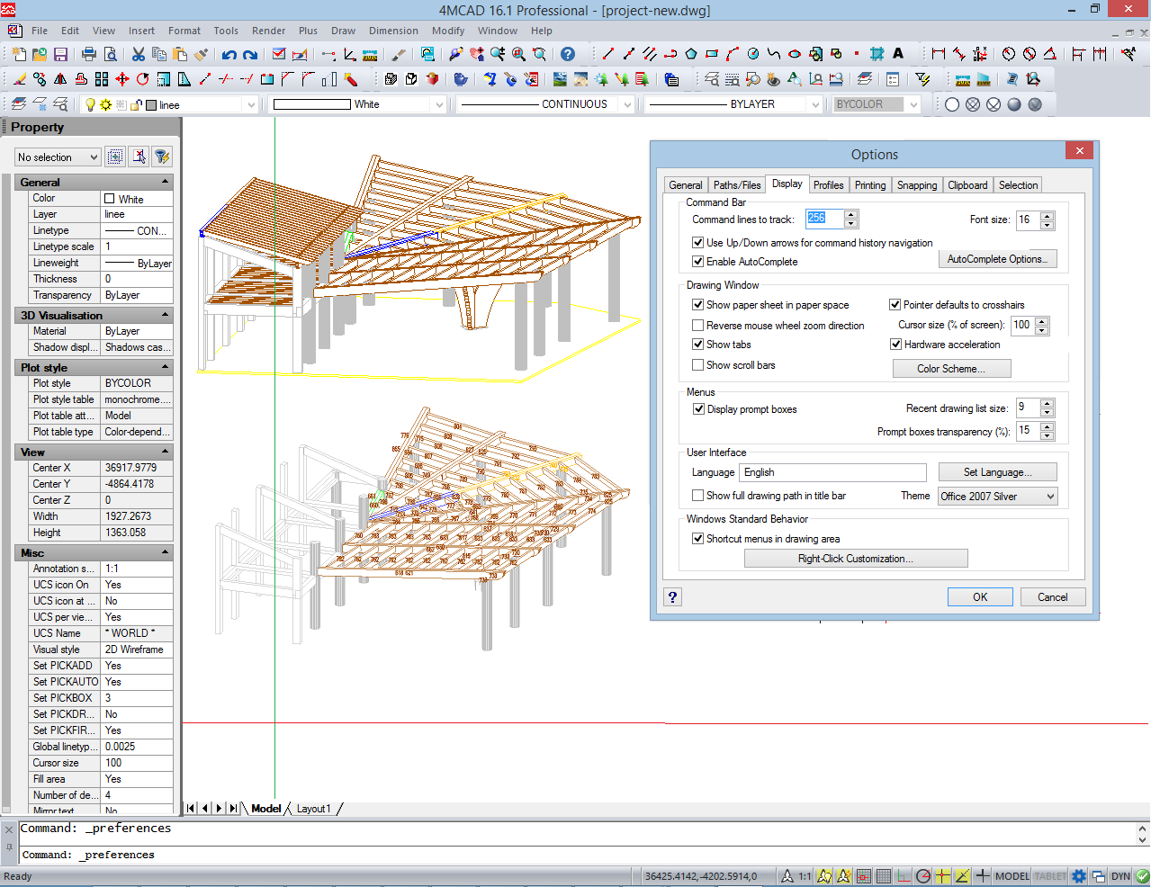Click the Open file icon

pyautogui.click(x=40, y=55)
